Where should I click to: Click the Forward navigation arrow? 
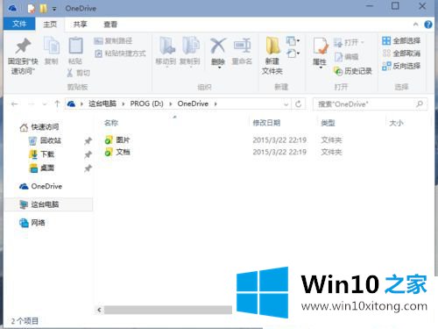coord(32,104)
